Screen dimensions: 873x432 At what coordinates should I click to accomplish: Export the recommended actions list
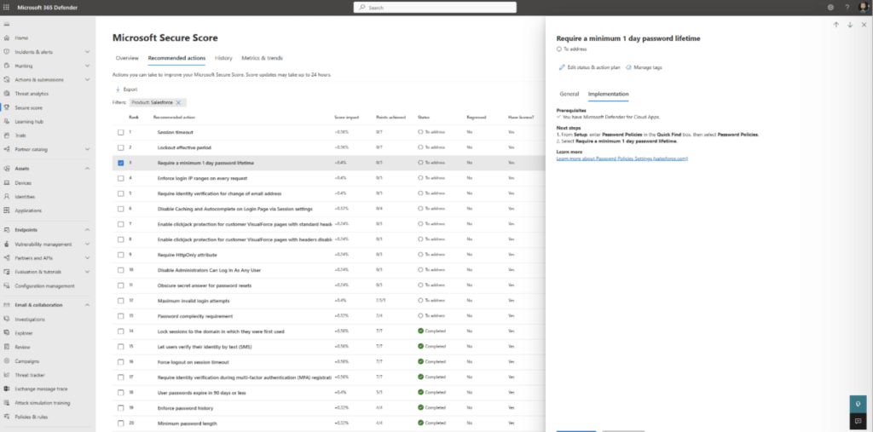coord(126,89)
